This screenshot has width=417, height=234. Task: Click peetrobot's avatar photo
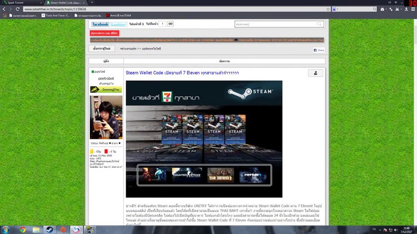(x=106, y=117)
